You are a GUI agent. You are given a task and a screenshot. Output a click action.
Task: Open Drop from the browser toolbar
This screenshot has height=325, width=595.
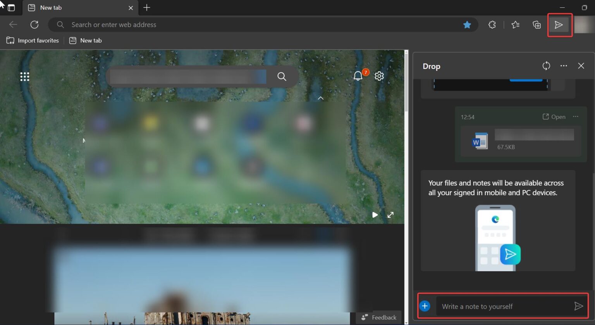(x=559, y=25)
